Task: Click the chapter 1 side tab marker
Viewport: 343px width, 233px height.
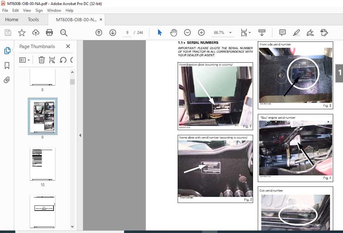Action: coord(339,73)
